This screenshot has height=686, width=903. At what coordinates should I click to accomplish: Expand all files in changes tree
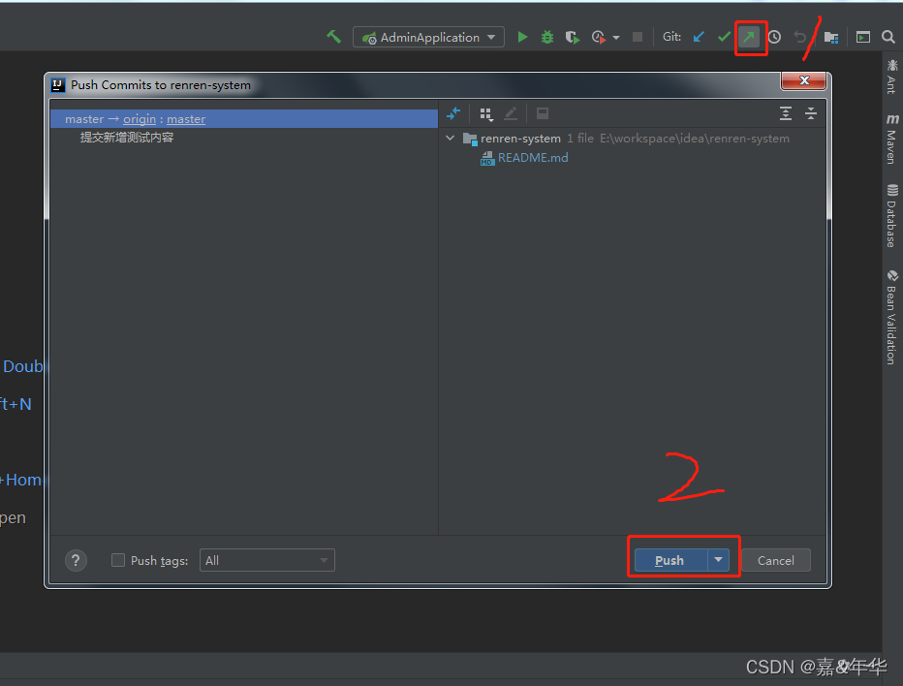click(786, 113)
